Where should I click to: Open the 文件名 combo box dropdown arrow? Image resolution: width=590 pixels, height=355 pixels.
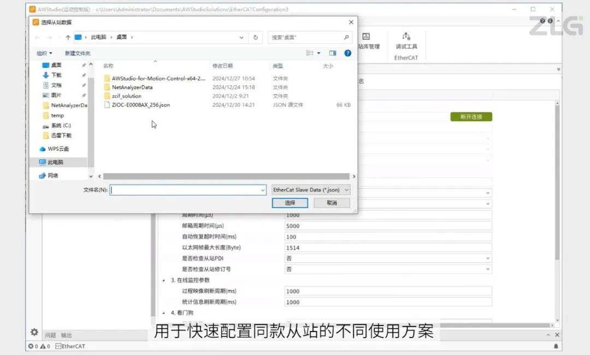pos(263,190)
